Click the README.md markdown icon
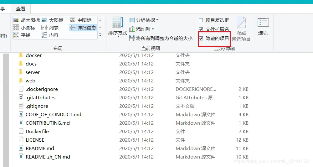Viewport: 313px width, 167px height. (21, 148)
